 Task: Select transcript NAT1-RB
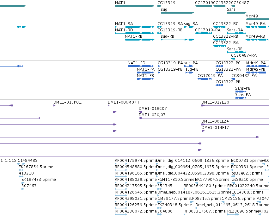140,40
